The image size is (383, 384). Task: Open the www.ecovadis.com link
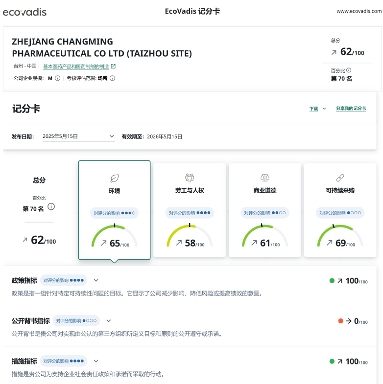click(359, 11)
